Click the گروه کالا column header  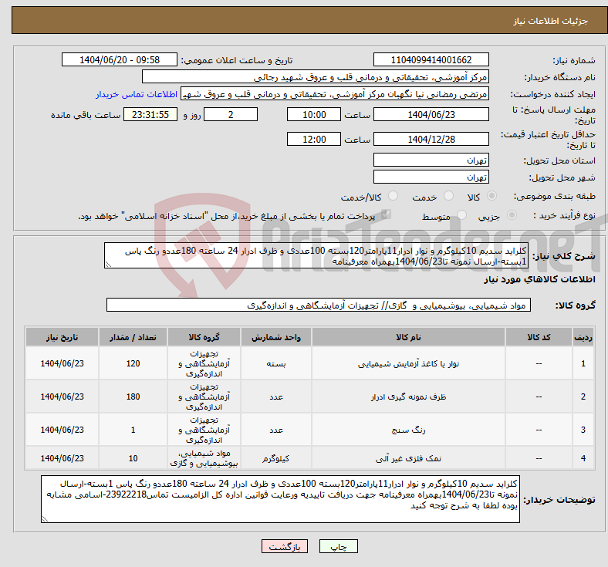click(204, 337)
